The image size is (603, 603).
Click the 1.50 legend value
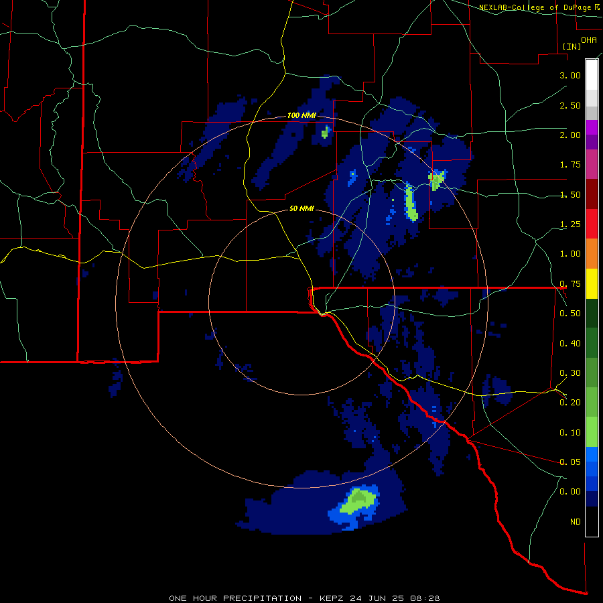coord(570,194)
